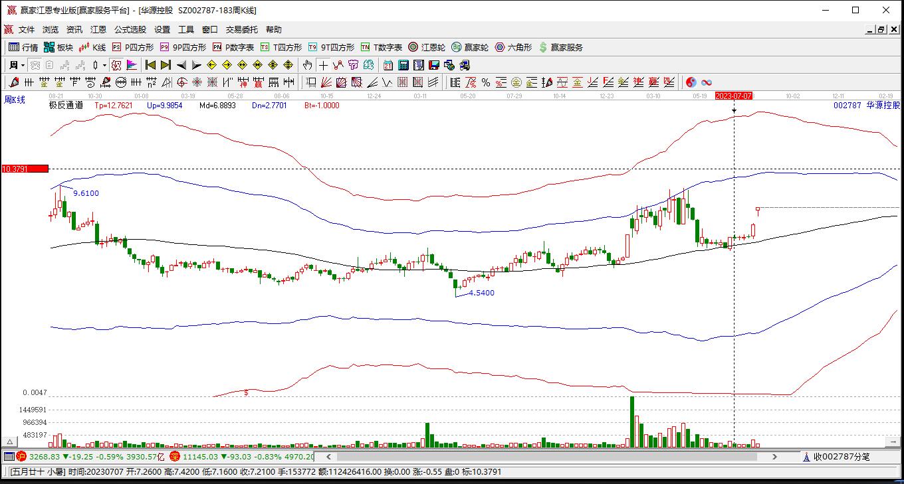This screenshot has height=484, width=904.
Task: Click the right arrow beside volume panel
Action: click(893, 442)
